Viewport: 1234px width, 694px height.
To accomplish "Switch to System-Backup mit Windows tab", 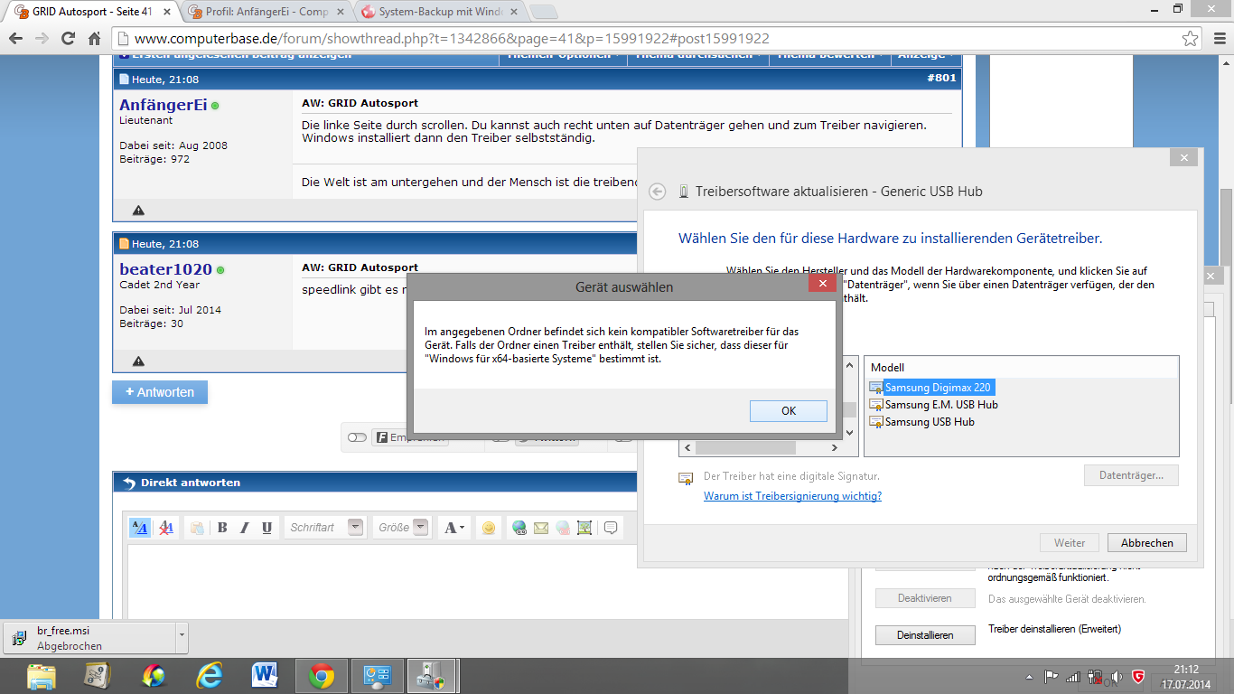I will (x=441, y=12).
